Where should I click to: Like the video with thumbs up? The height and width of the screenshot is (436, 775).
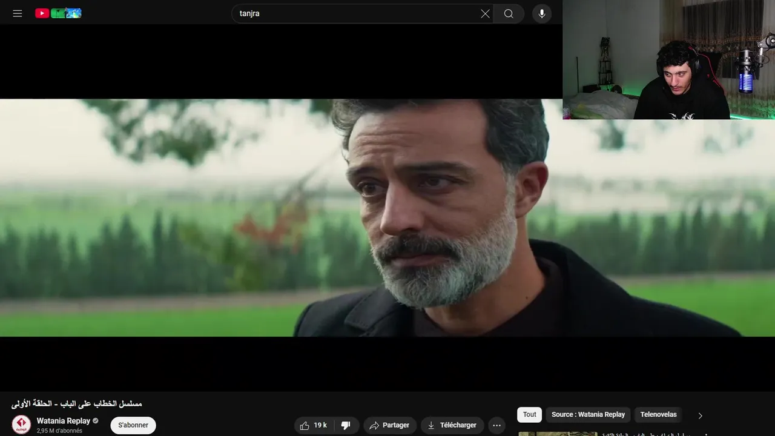(x=314, y=425)
